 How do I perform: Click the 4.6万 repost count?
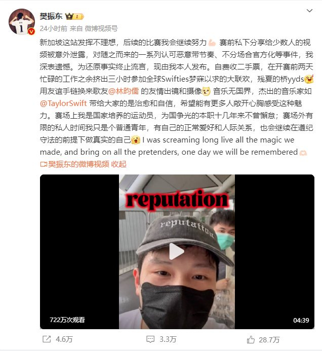64,339
